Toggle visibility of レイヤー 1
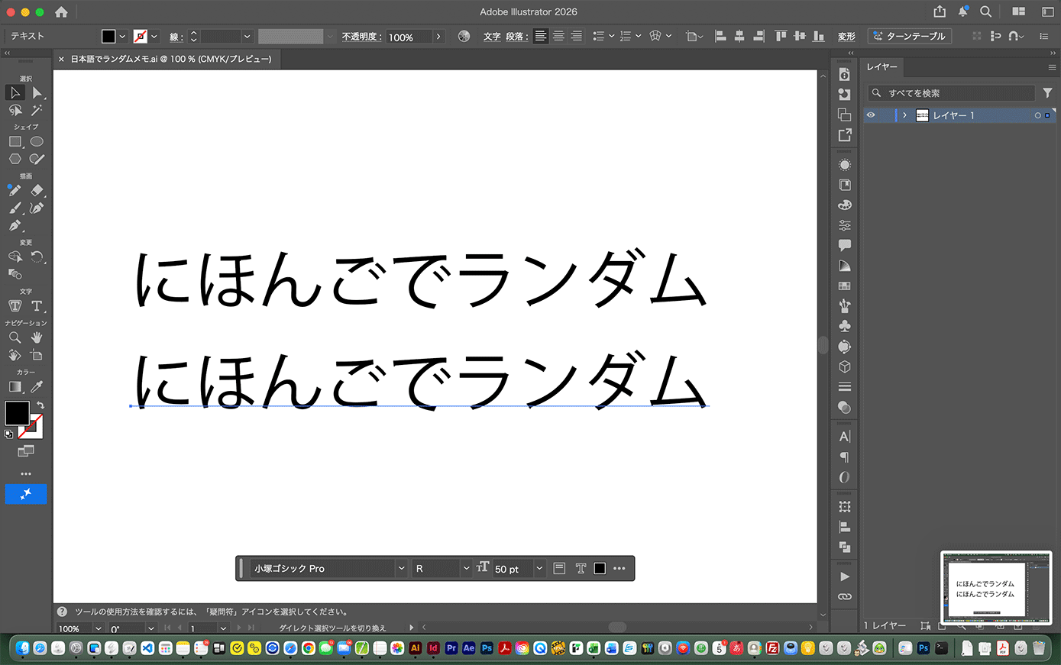The image size is (1061, 665). [871, 115]
